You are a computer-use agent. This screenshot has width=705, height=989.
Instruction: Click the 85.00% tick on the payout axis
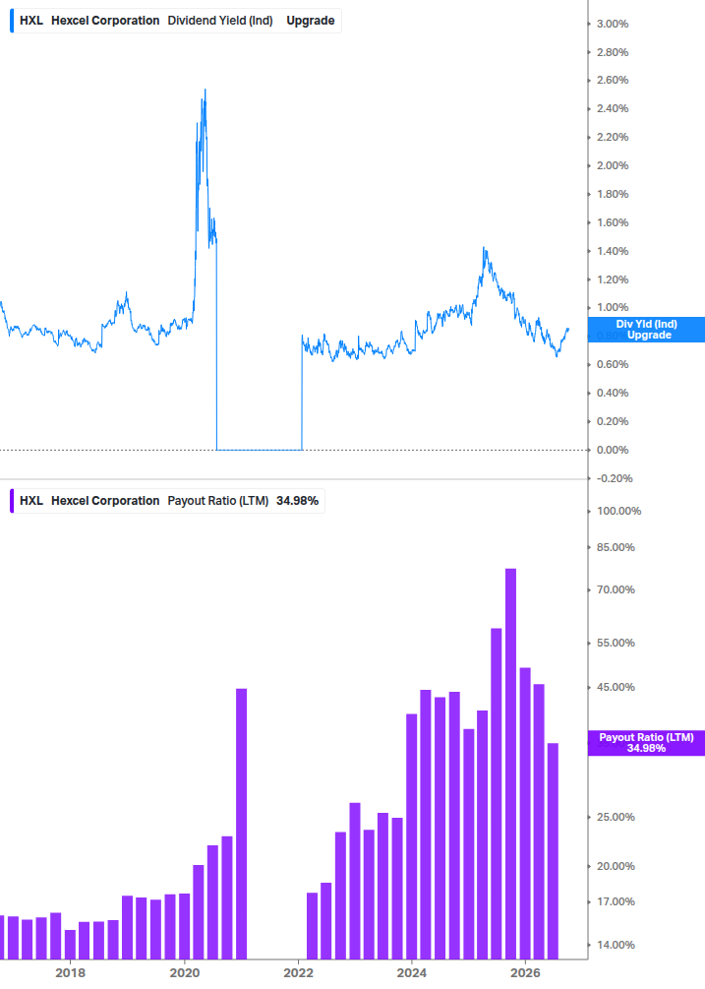click(616, 547)
